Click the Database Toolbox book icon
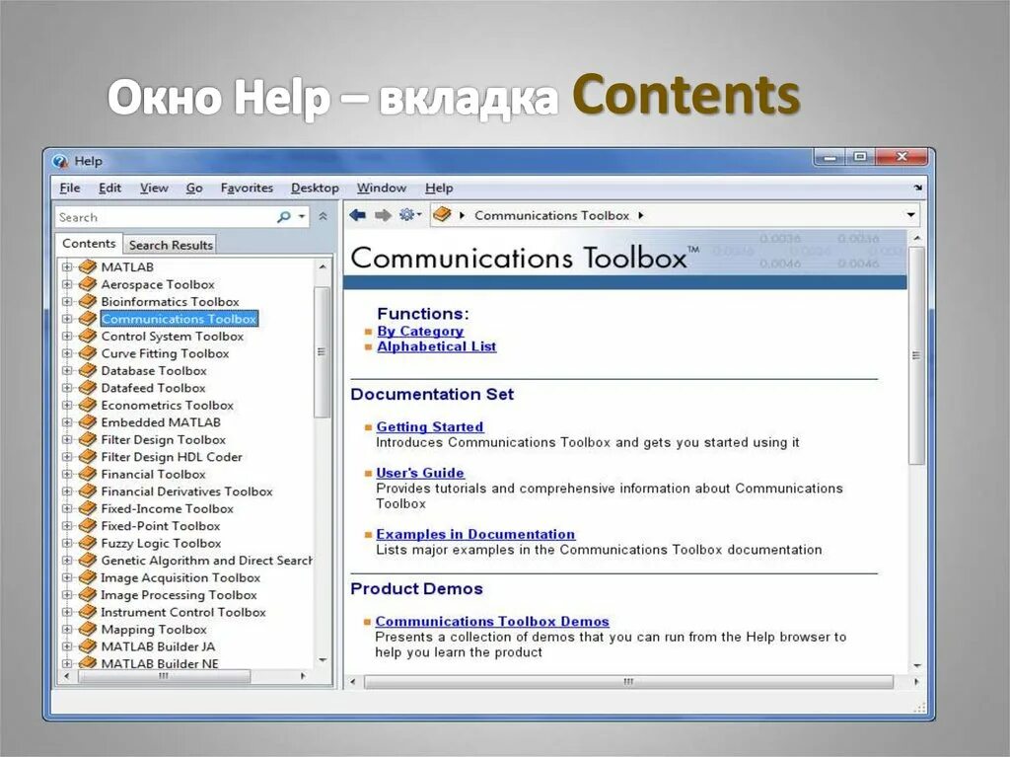 pos(87,371)
